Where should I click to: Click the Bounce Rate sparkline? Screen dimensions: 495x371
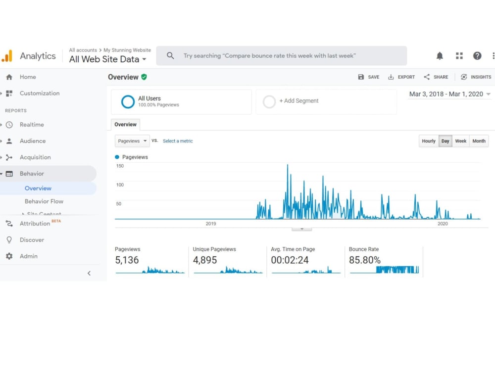(x=384, y=270)
